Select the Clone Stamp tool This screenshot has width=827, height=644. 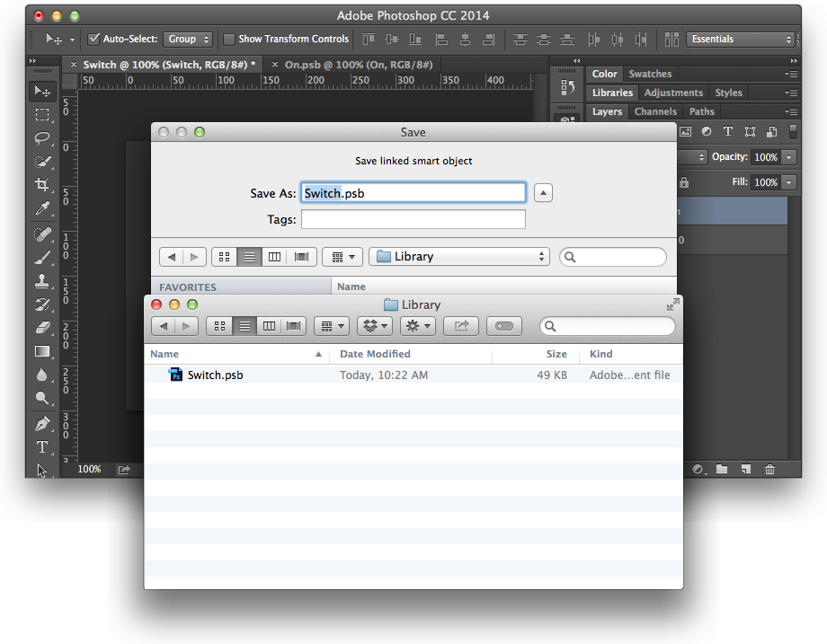coord(42,281)
